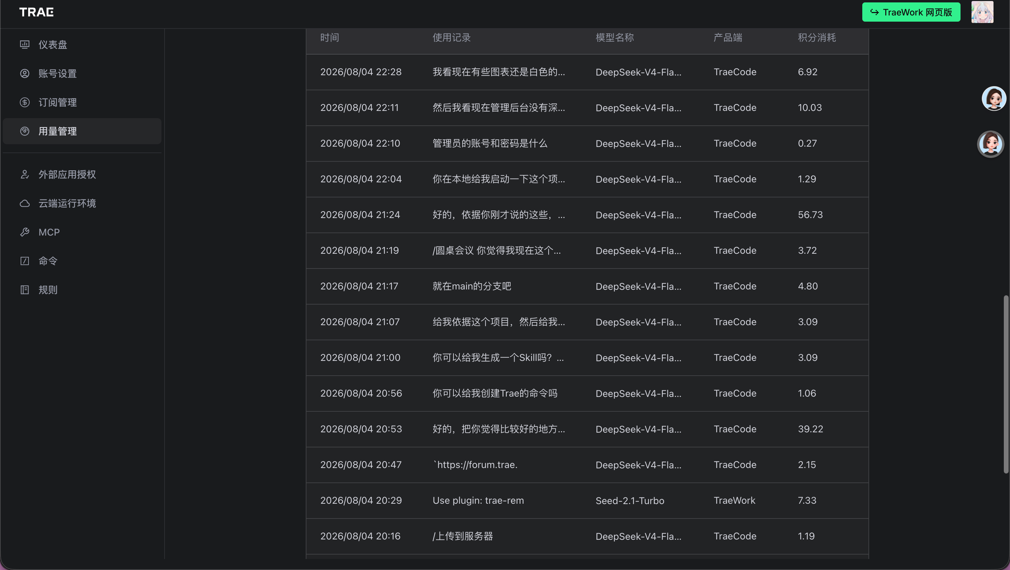Click the dashboard icon beside 仪表盘

click(25, 45)
